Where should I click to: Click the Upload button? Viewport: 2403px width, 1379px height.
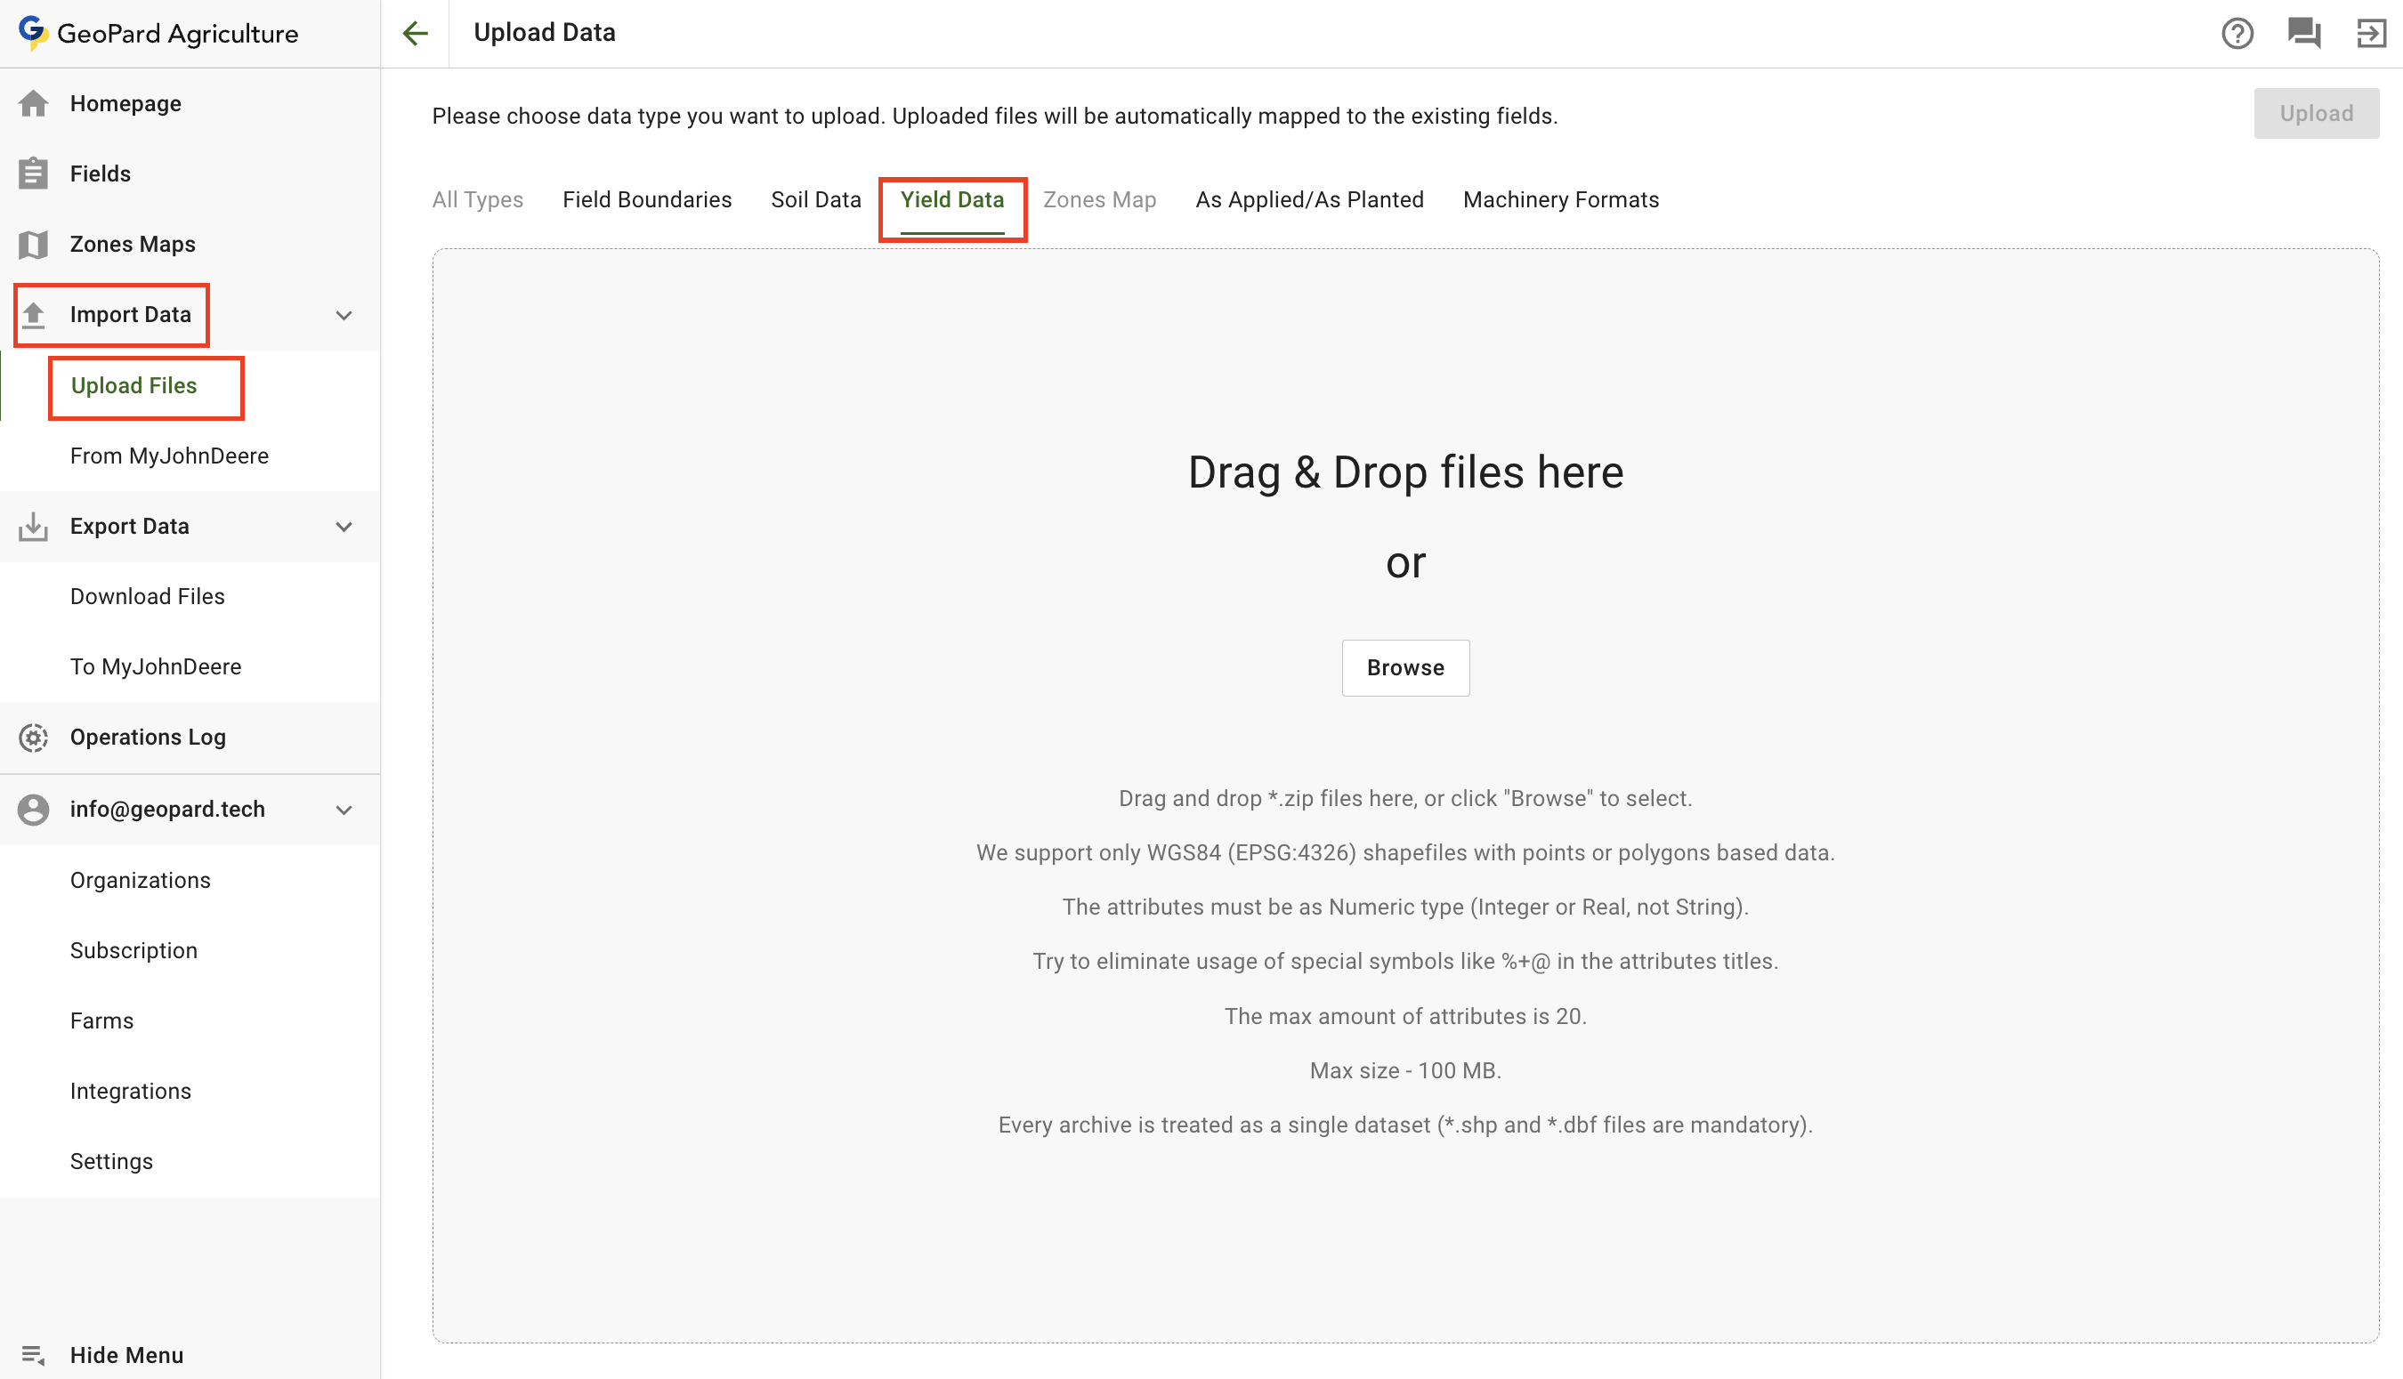click(2315, 114)
